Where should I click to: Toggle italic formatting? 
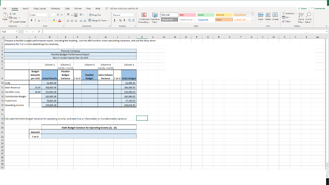coord(35,20)
